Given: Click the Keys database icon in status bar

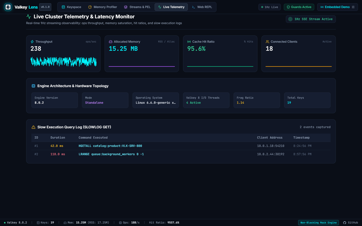Looking at the screenshot, I should point(38,223).
